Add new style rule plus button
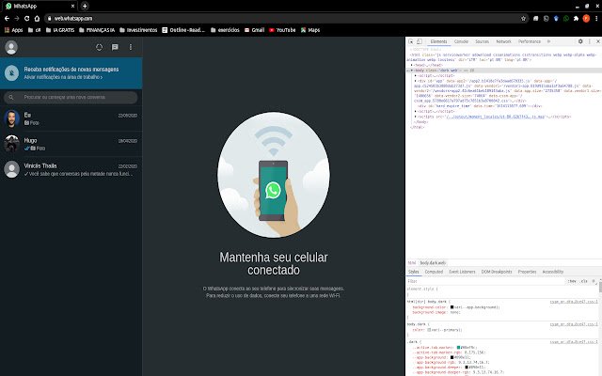This screenshot has width=602, height=376. coord(594,281)
